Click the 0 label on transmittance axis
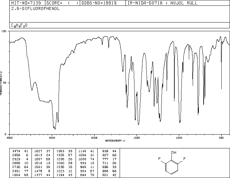 (x=5, y=134)
